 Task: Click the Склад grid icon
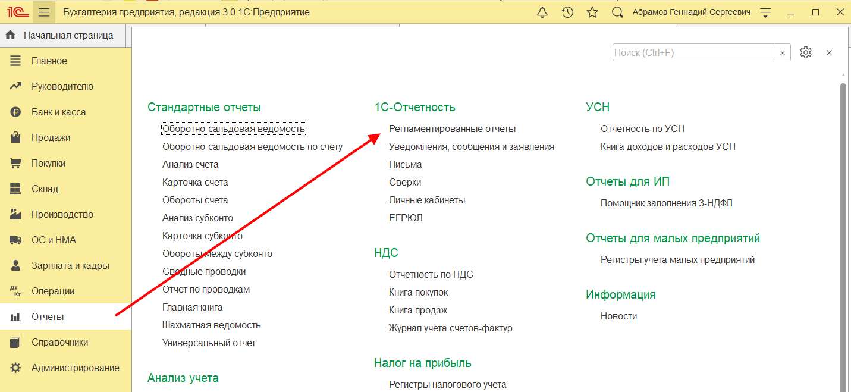pyautogui.click(x=15, y=189)
